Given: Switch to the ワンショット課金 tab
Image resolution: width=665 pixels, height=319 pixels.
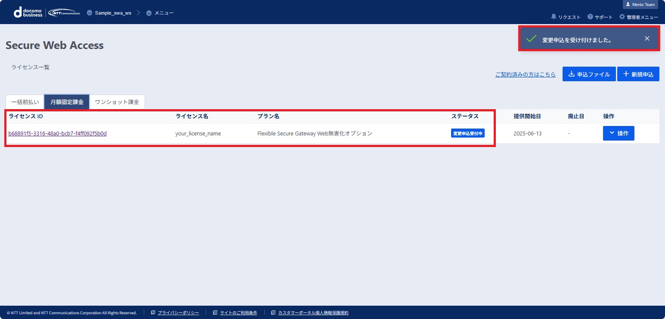Looking at the screenshot, I should click(117, 102).
